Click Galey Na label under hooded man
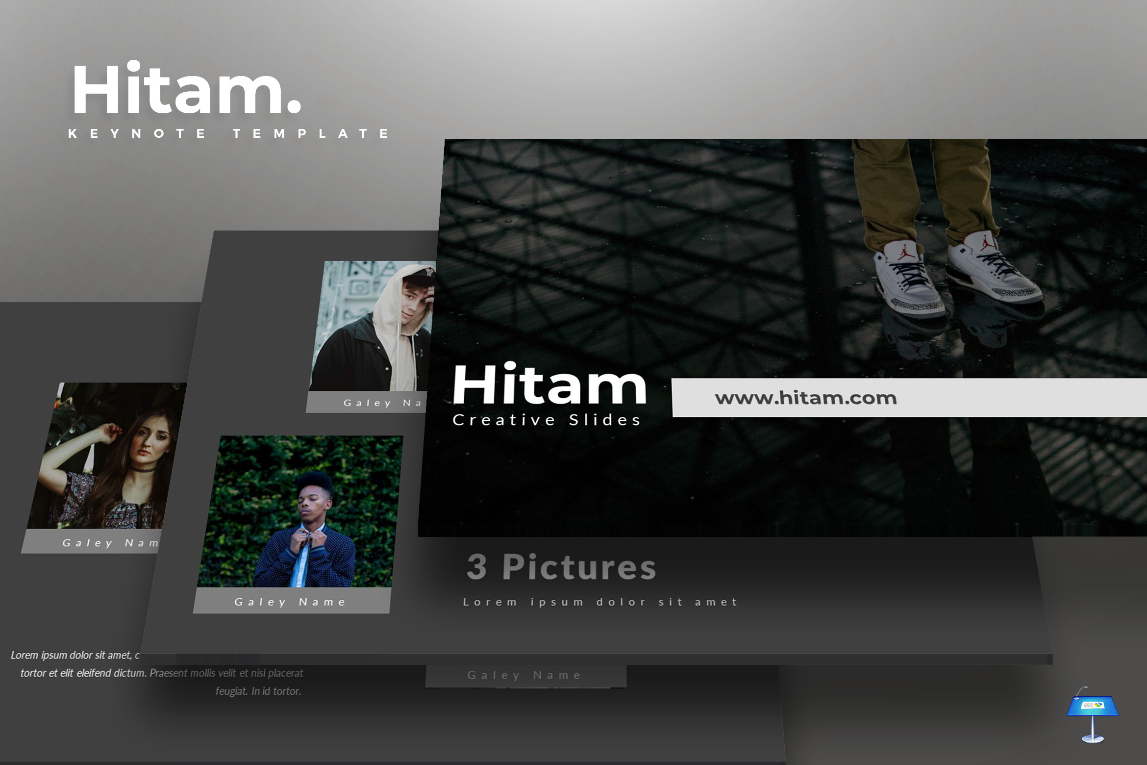The image size is (1147, 765). tap(382, 403)
